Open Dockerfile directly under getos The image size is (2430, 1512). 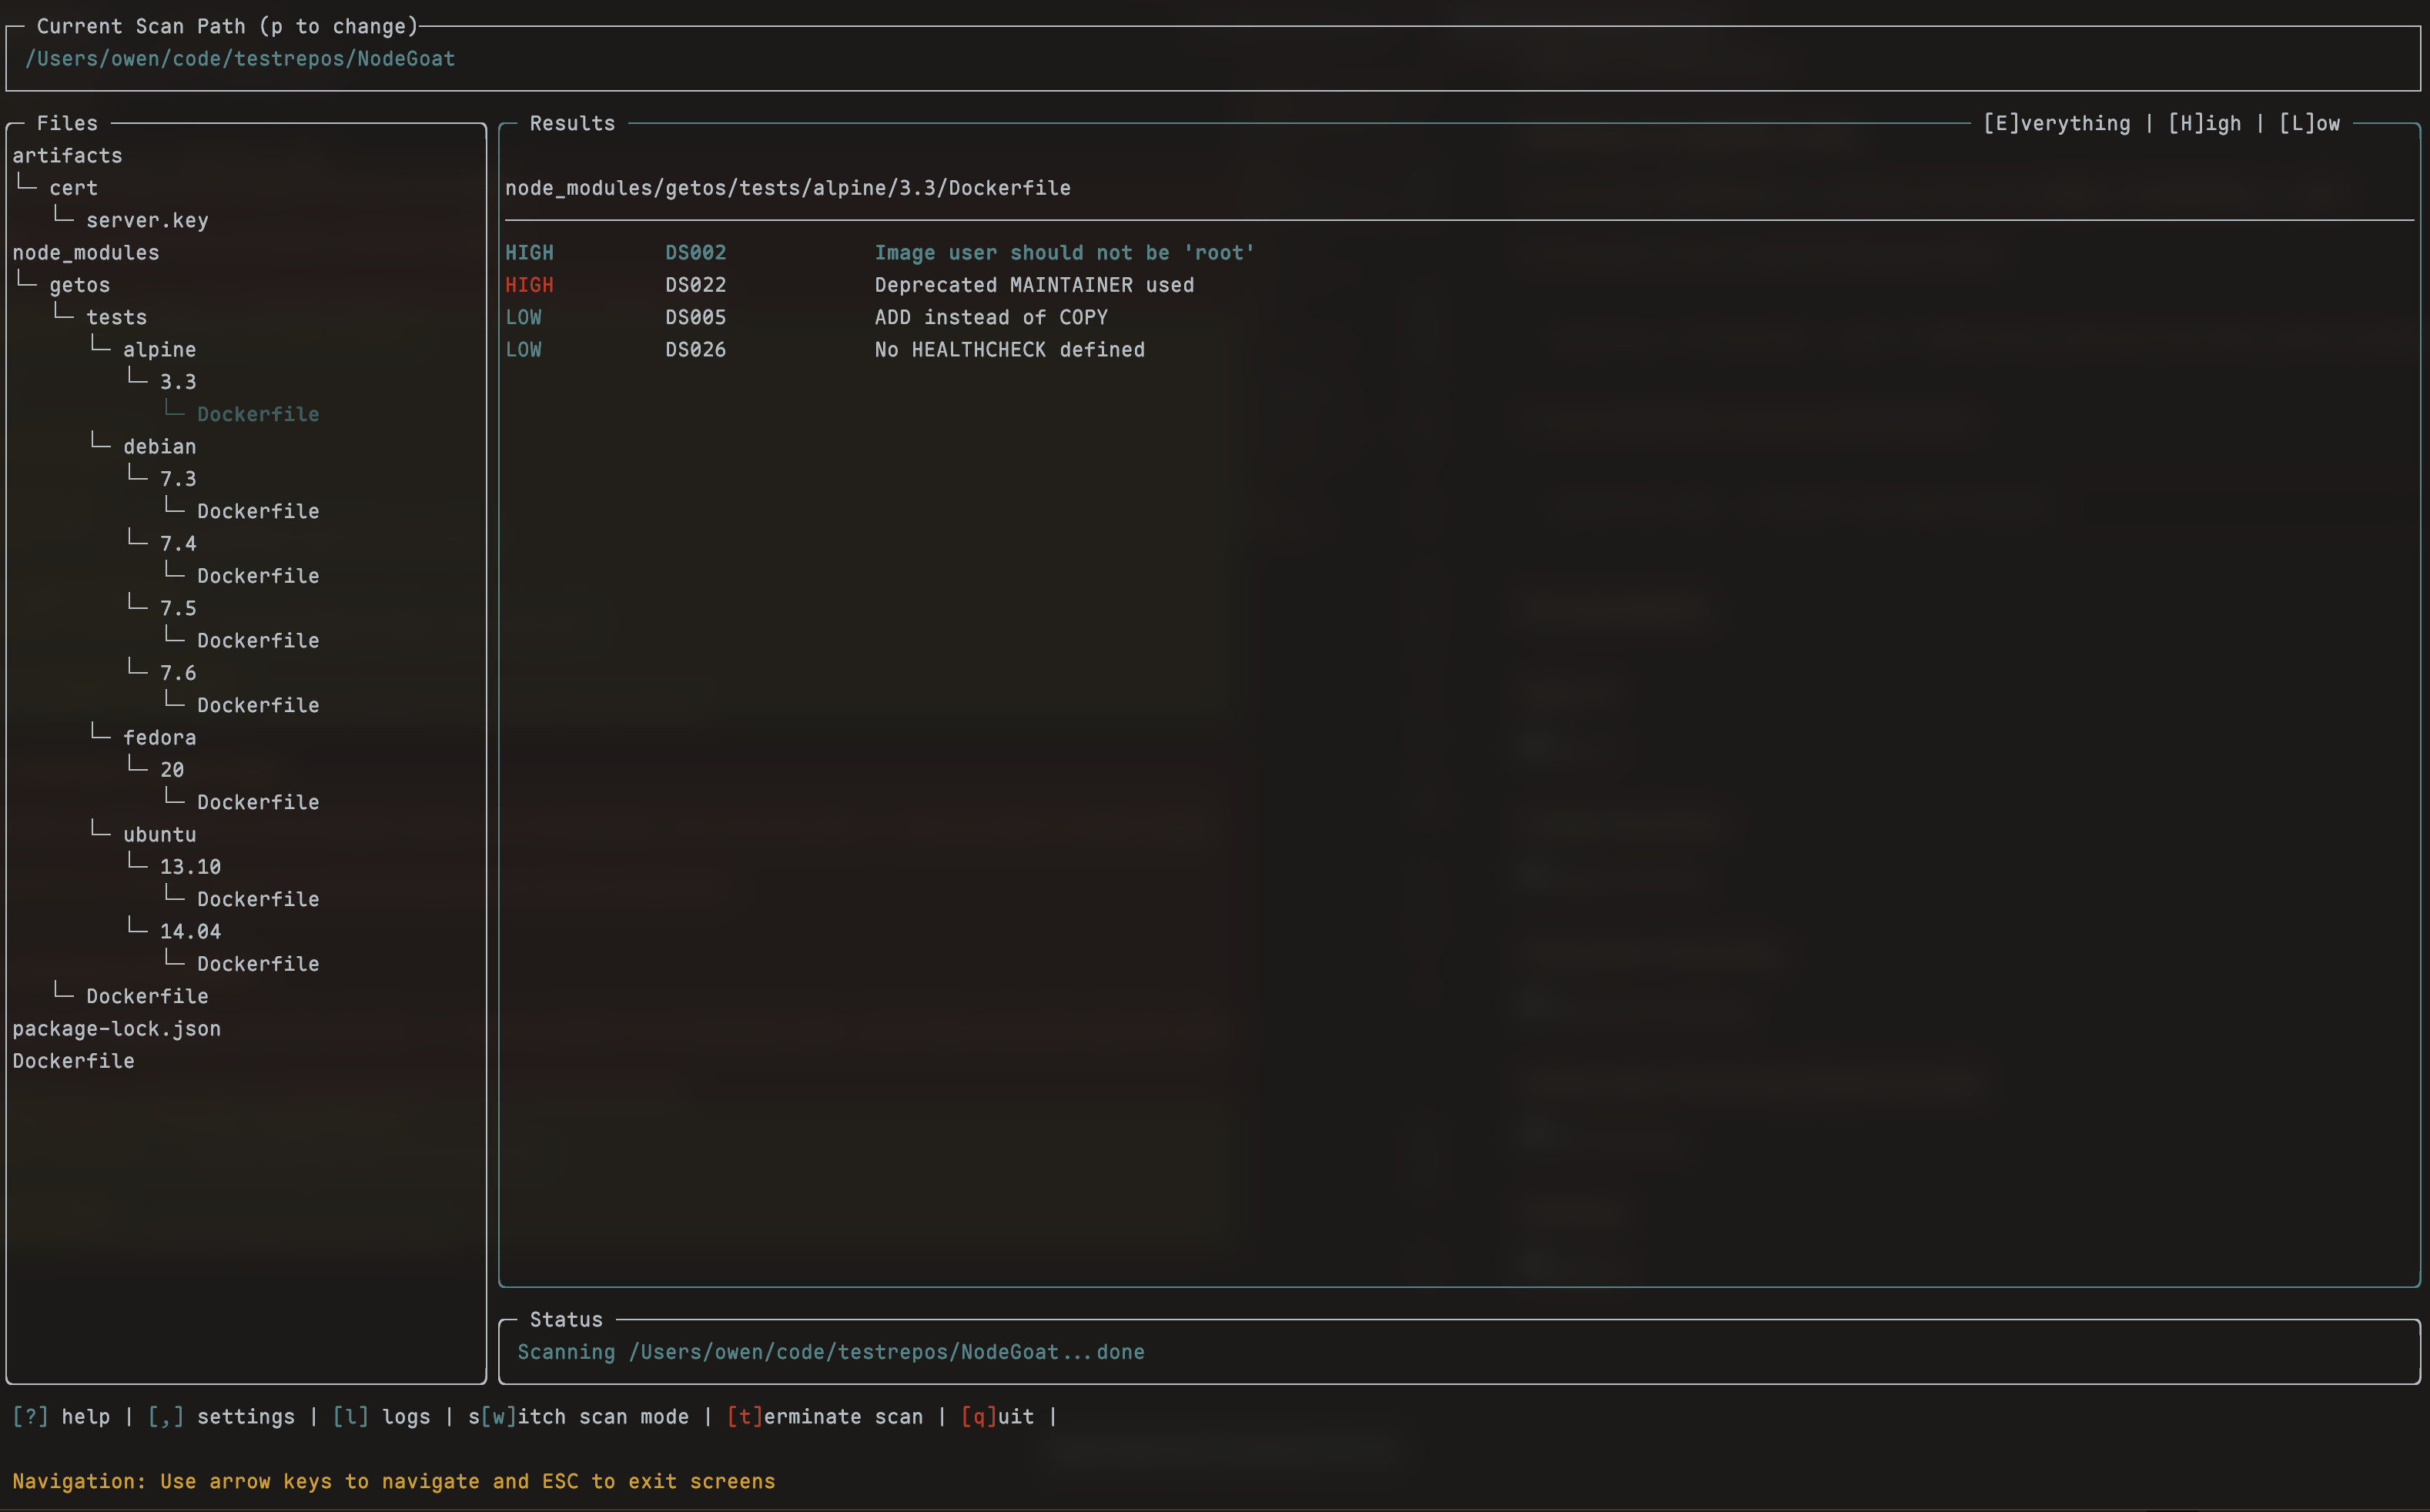(147, 996)
